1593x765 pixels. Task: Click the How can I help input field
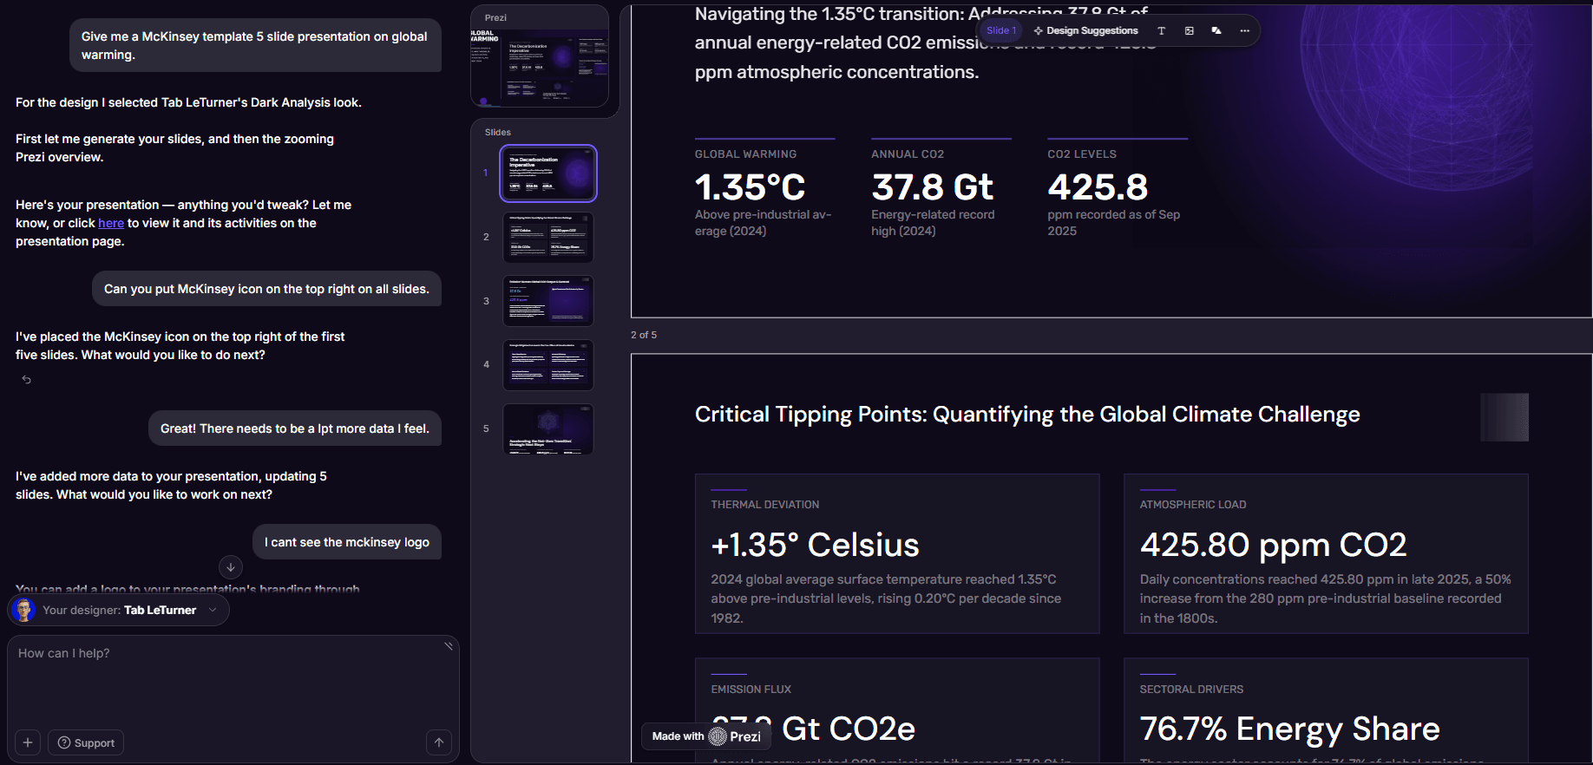233,681
